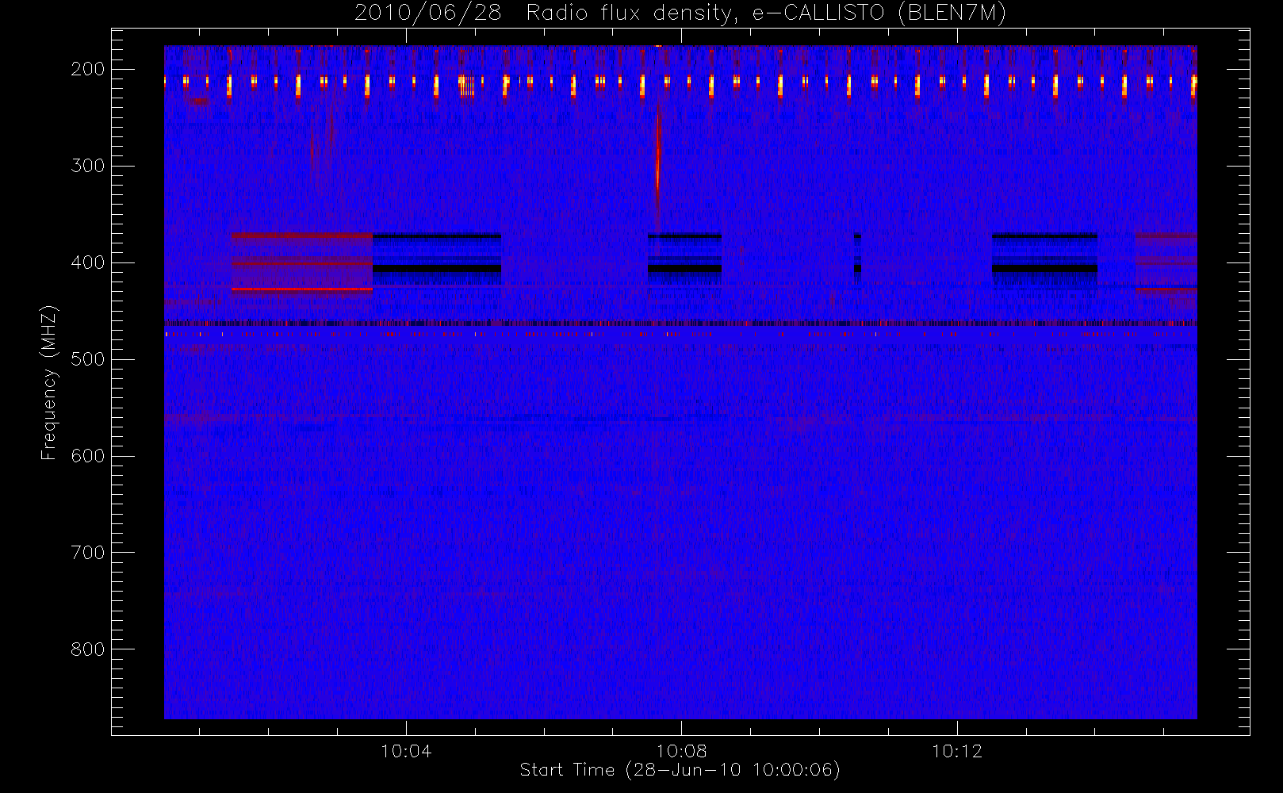Click the 10:04 time axis label
This screenshot has height=793, width=1283.
click(x=406, y=751)
